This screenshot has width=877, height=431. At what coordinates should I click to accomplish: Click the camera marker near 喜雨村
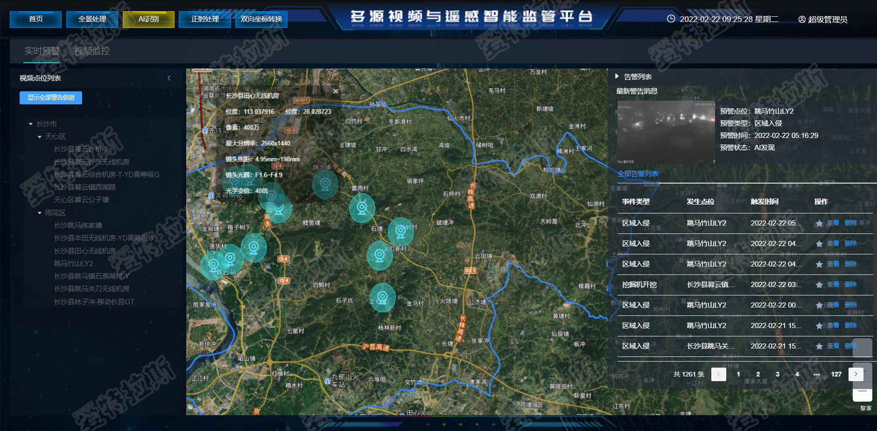click(362, 208)
